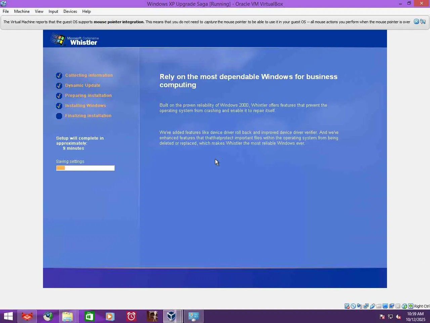
Task: Click the USB devices status icon
Action: click(373, 306)
